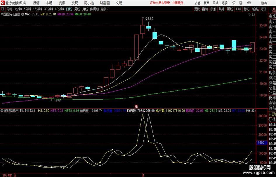The width and height of the screenshot is (276, 177).
Task: Click the 标记 mark button
Action: pos(247,9)
